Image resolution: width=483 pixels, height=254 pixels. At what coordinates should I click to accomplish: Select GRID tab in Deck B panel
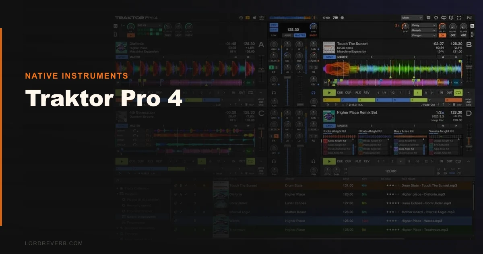coord(469,104)
